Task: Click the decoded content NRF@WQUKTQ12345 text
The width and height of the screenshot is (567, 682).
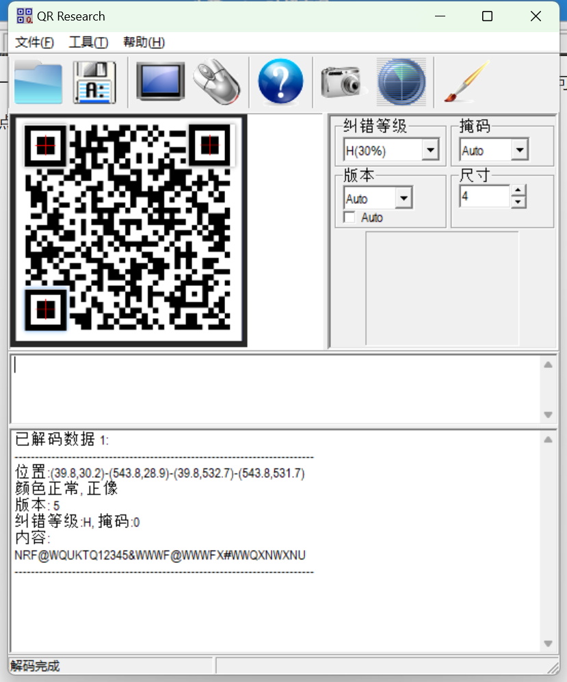Action: [160, 555]
